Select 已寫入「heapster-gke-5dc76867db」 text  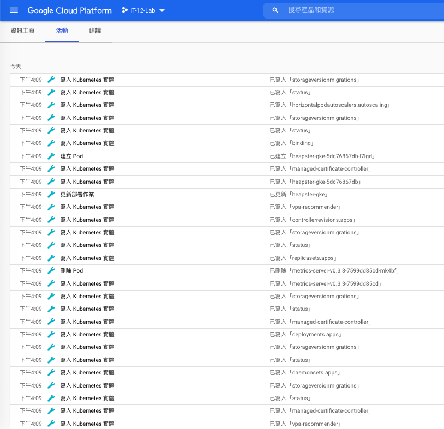[315, 182]
